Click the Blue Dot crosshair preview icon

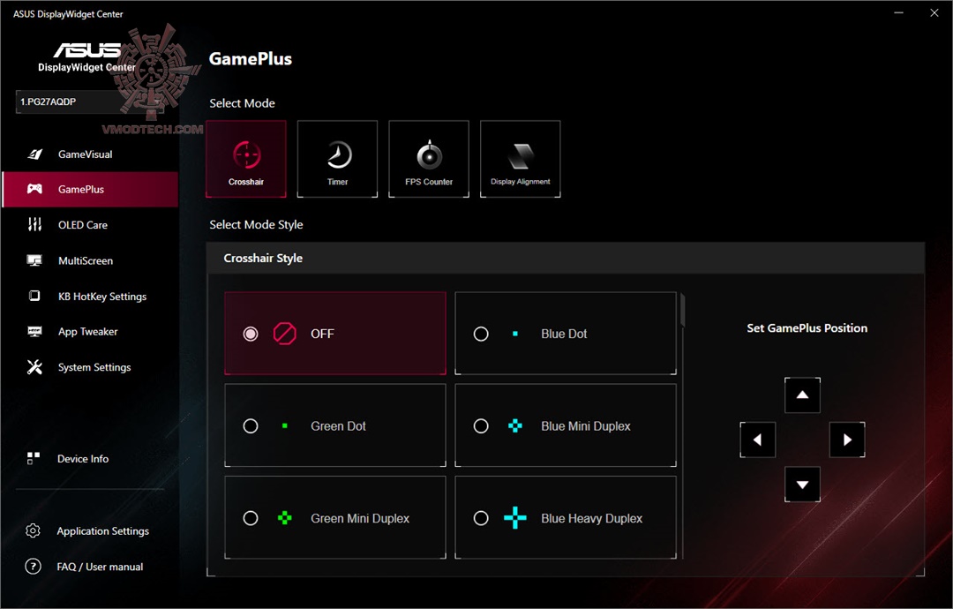(x=515, y=334)
